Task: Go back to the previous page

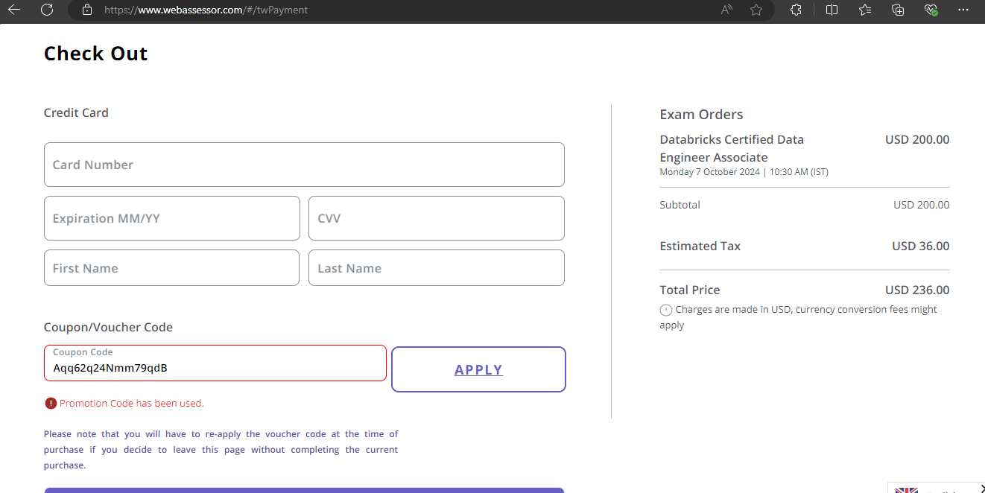Action: pos(14,10)
